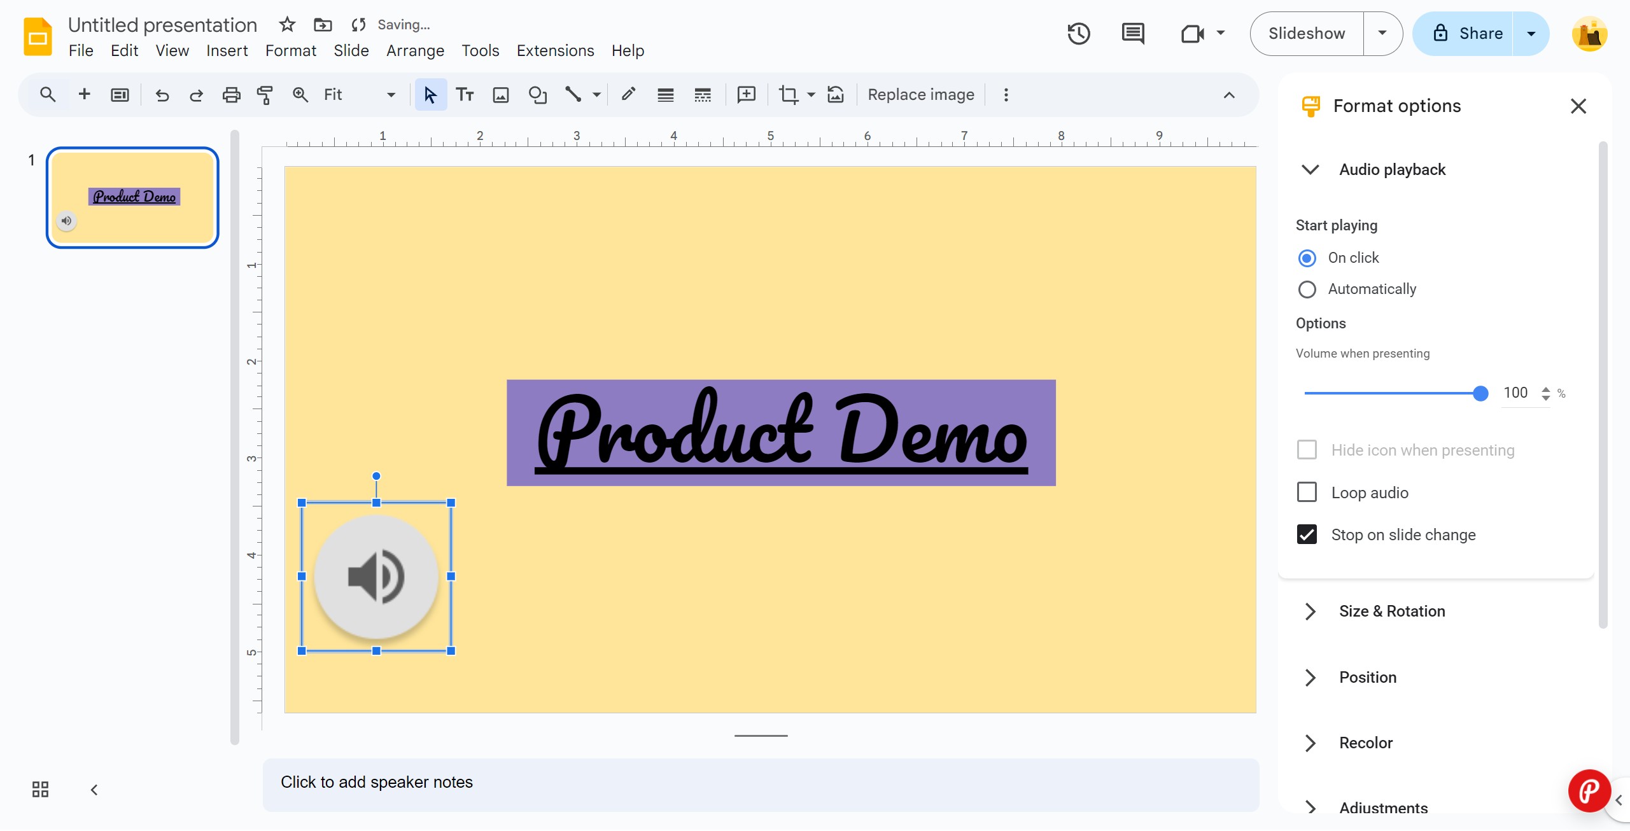The height and width of the screenshot is (831, 1630).
Task: Expand the Recolor section
Action: [x=1310, y=743]
